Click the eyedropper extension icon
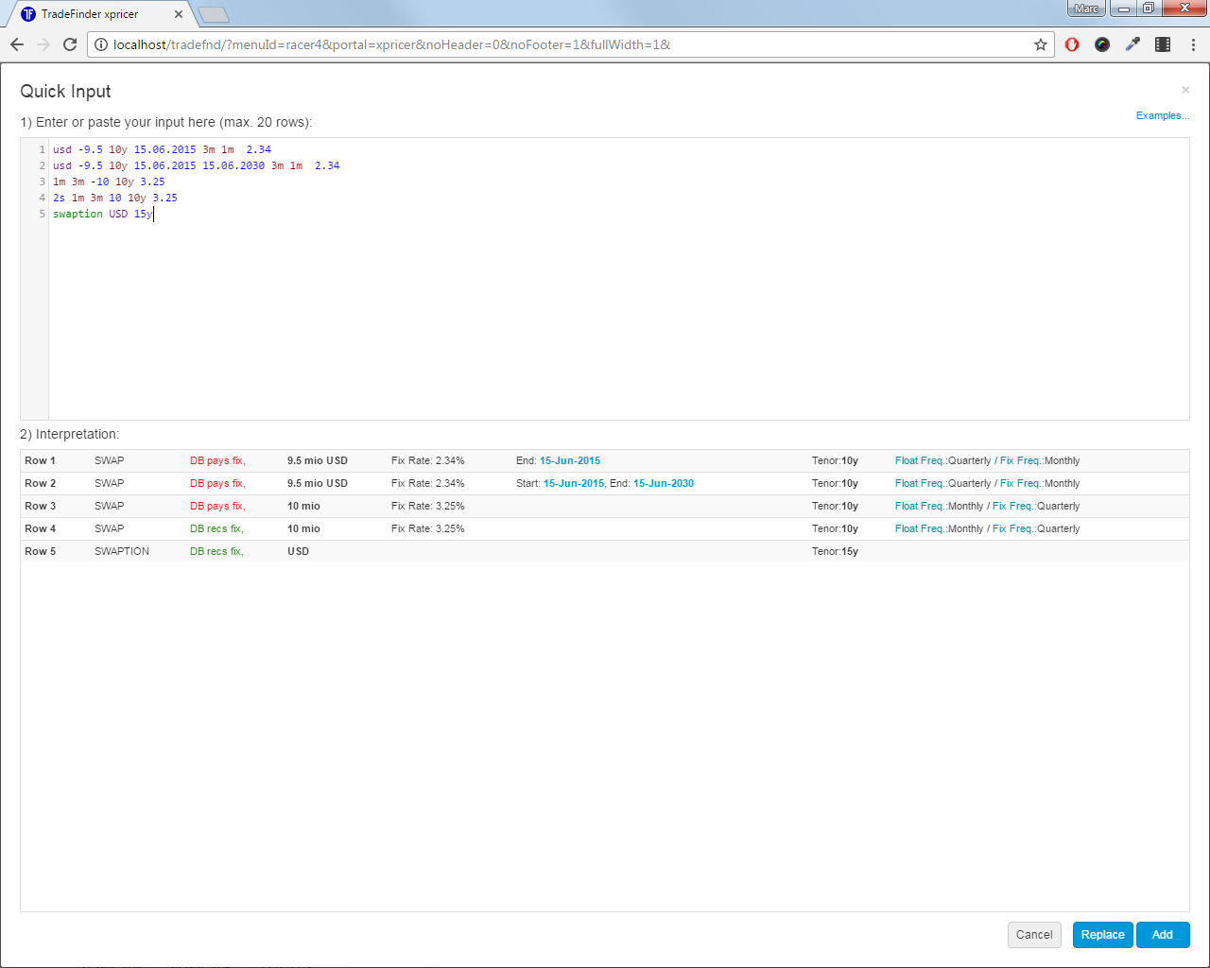The height and width of the screenshot is (968, 1210). pos(1132,44)
